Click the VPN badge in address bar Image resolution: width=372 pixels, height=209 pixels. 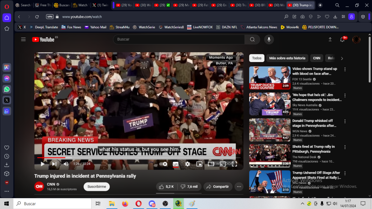(x=50, y=17)
